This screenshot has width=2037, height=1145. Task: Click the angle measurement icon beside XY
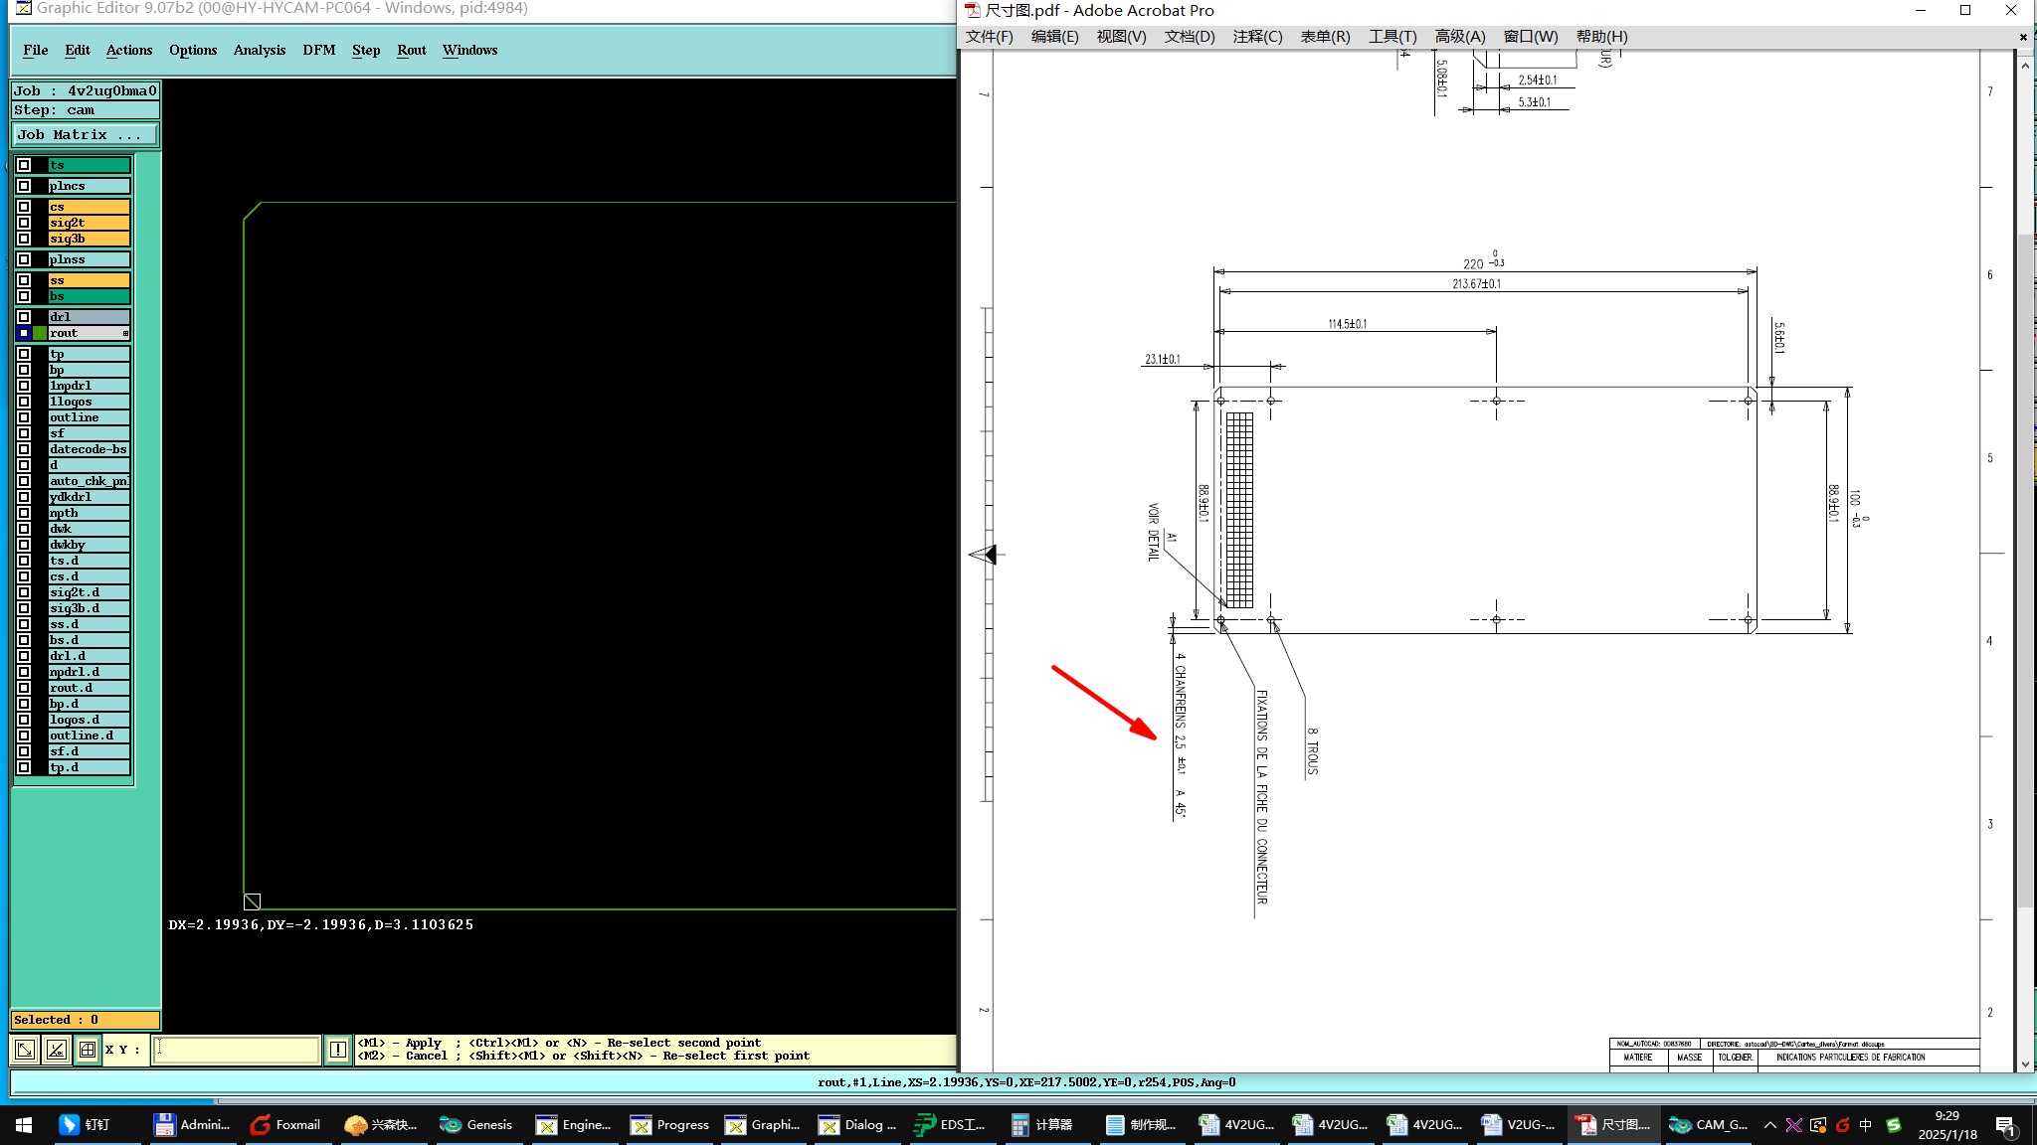[57, 1049]
